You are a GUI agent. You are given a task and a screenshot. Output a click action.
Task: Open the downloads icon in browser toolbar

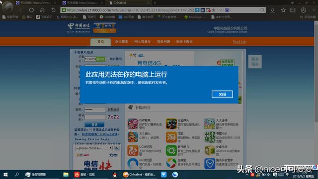tap(273, 10)
